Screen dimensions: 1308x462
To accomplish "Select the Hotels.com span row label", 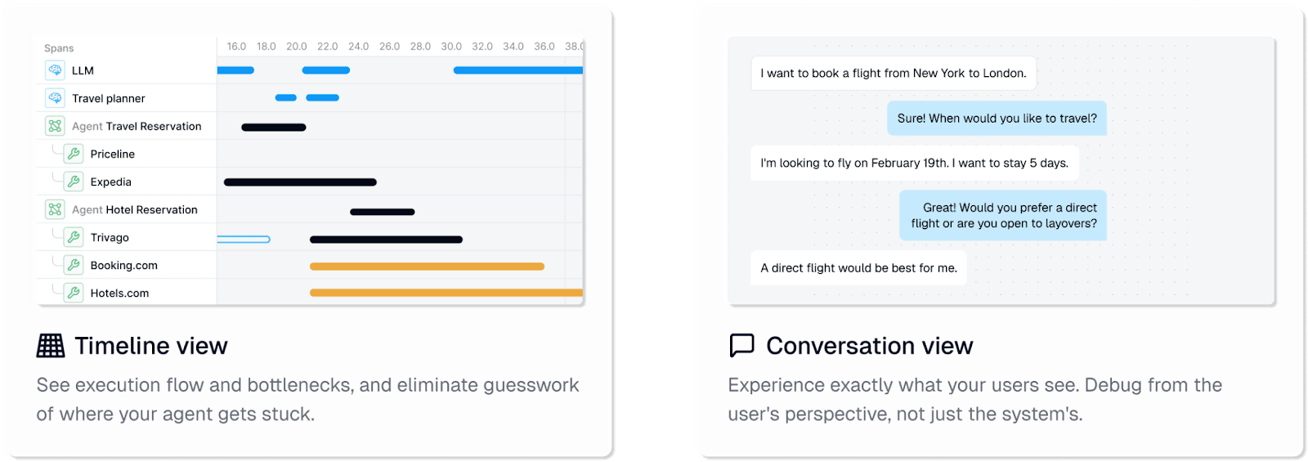I will point(119,293).
